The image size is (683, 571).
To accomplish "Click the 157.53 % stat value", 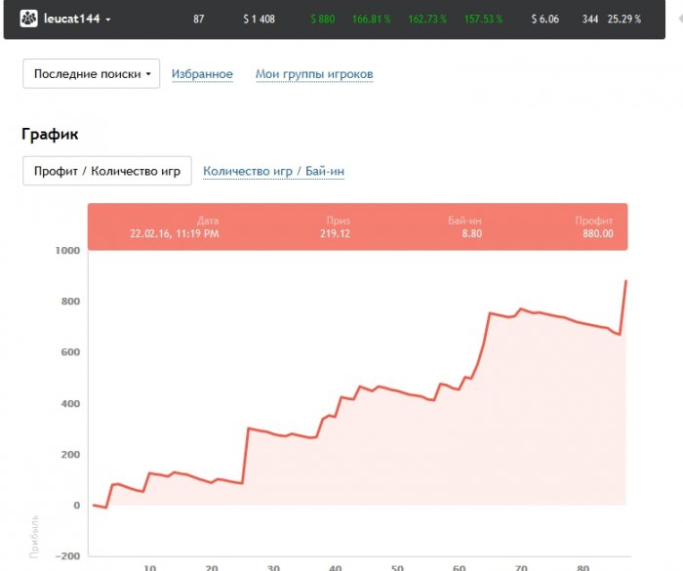I will tap(481, 19).
